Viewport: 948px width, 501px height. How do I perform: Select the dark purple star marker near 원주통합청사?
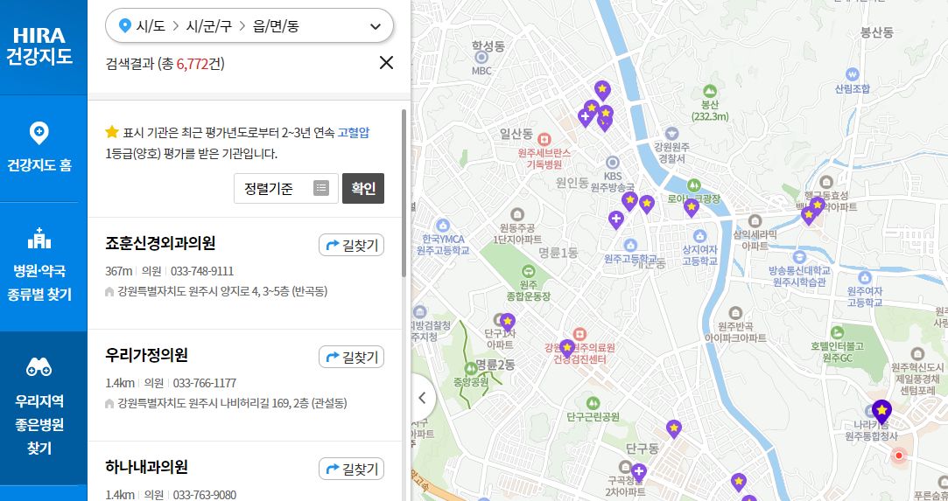pyautogui.click(x=882, y=412)
